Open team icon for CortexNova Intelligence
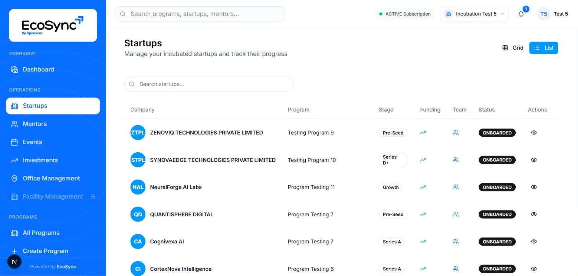 pos(456,269)
